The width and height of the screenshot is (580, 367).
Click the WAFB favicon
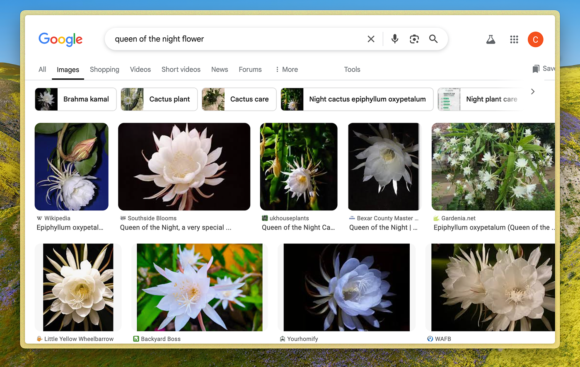coord(430,339)
